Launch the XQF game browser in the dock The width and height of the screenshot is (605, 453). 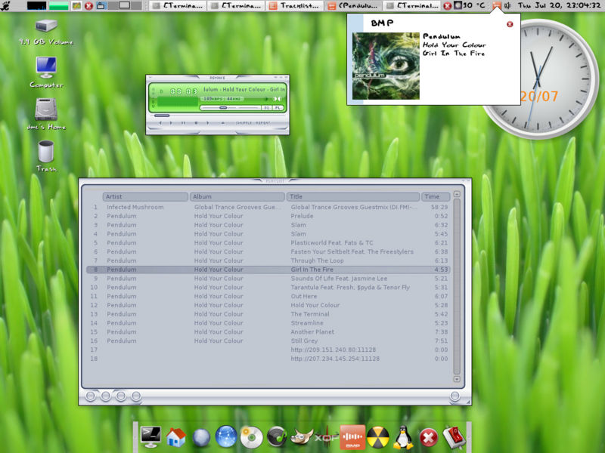327,438
